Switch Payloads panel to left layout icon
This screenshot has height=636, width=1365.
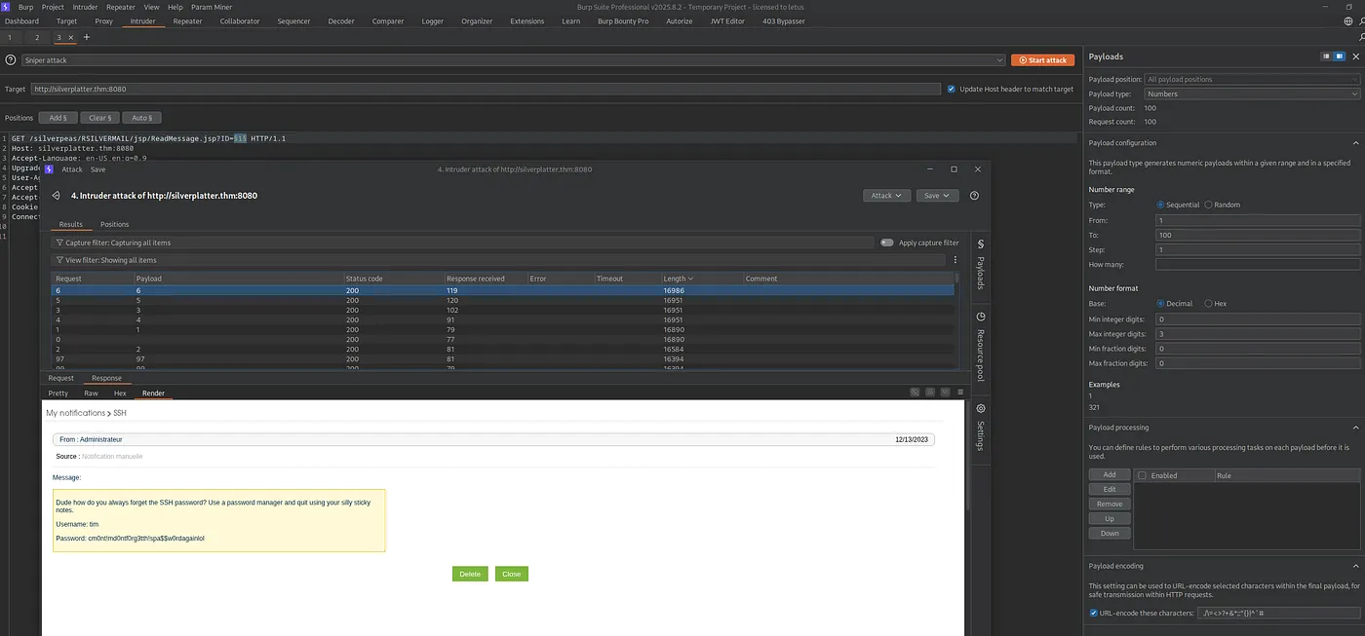(x=1327, y=56)
